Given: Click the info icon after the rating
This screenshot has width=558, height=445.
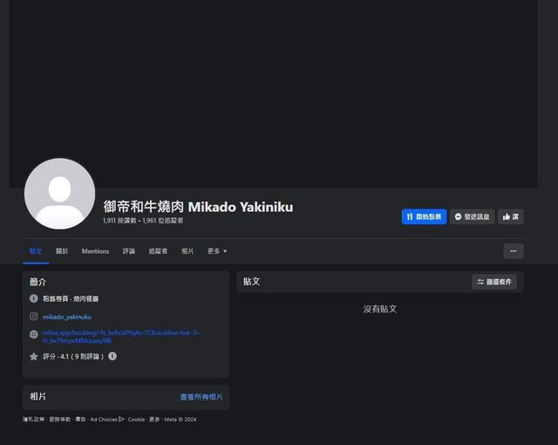Looking at the screenshot, I should (112, 356).
